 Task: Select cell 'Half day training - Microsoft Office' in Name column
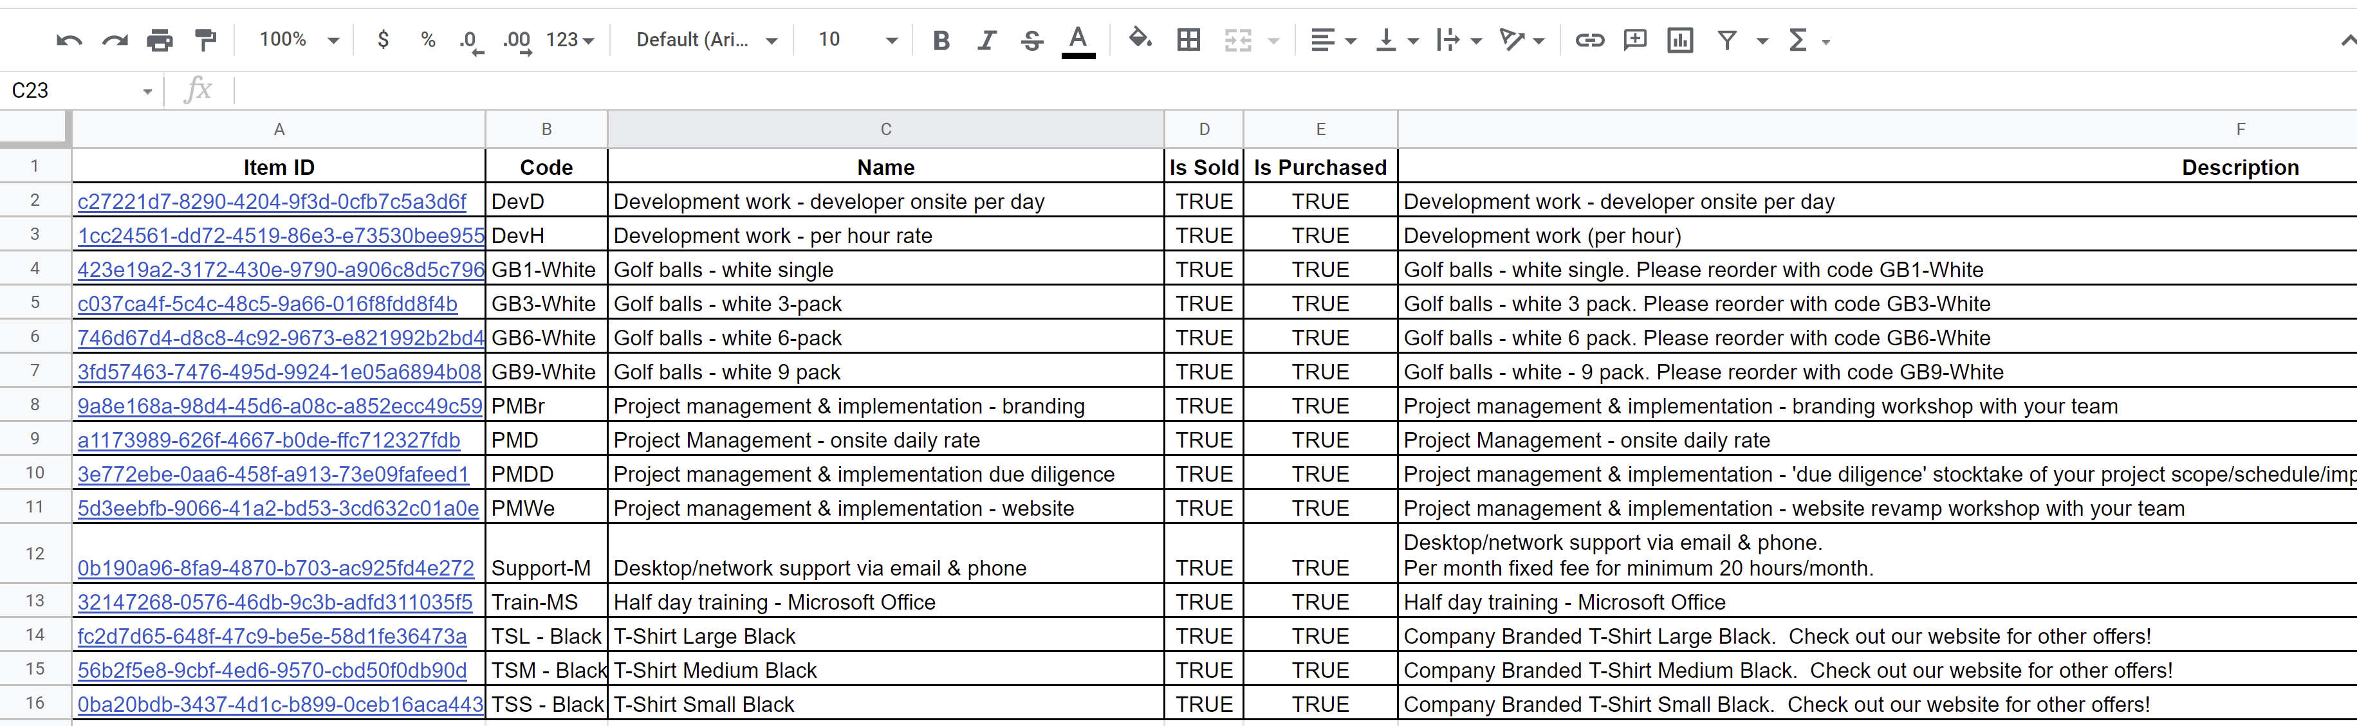click(x=885, y=603)
